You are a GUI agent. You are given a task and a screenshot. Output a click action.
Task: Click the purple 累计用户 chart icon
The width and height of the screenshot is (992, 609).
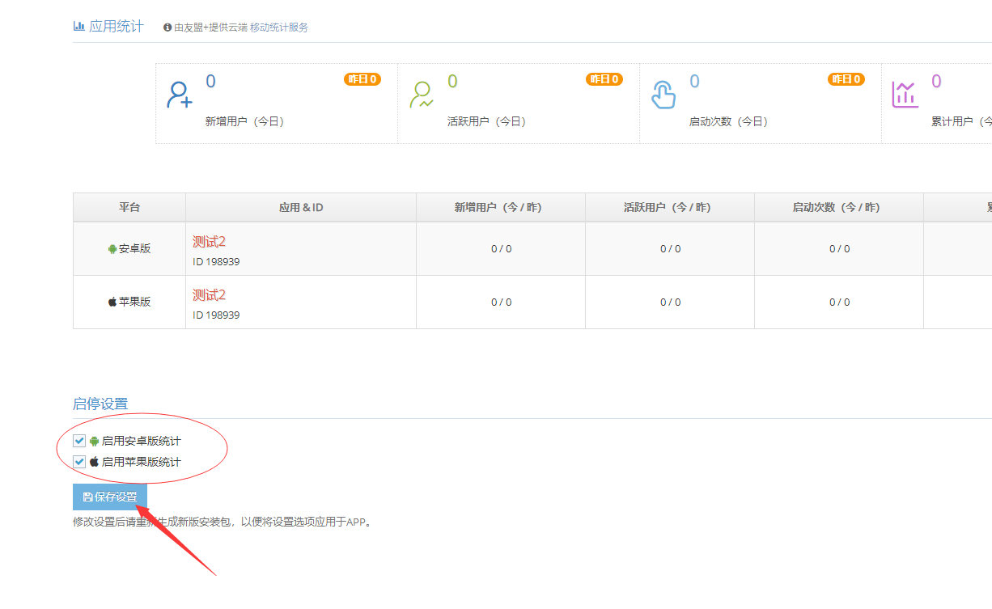coord(905,95)
